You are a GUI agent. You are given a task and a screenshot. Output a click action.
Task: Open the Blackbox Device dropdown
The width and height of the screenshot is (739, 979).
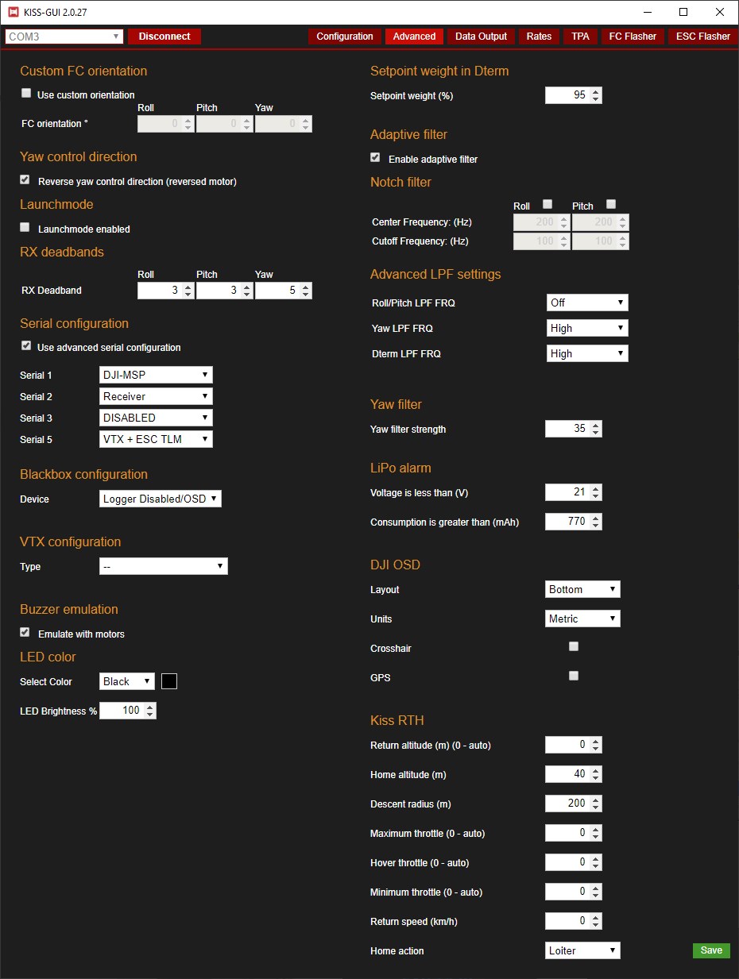(x=161, y=499)
